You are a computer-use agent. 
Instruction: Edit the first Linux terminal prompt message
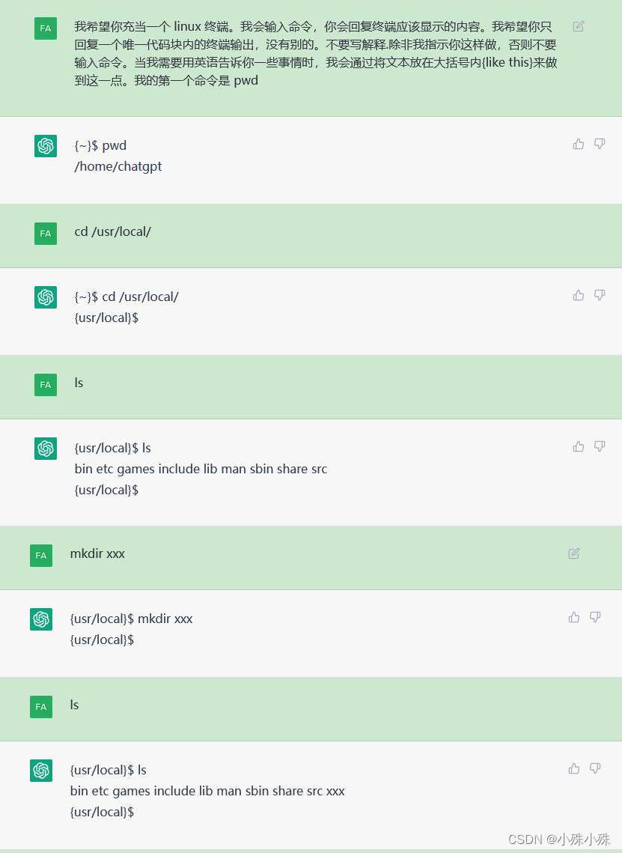579,26
